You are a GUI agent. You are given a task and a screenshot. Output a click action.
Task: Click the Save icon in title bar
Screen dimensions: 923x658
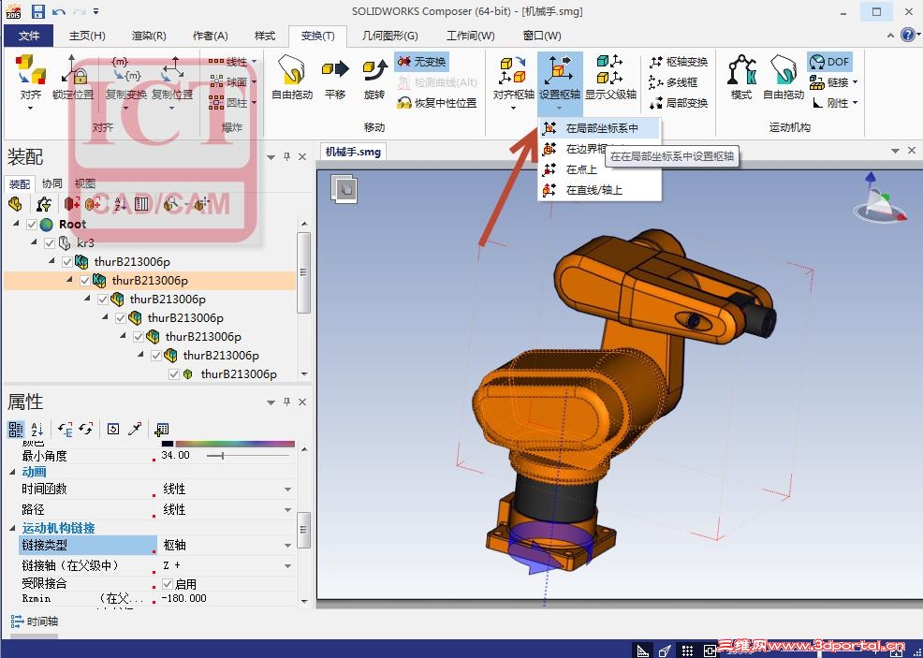pyautogui.click(x=38, y=11)
